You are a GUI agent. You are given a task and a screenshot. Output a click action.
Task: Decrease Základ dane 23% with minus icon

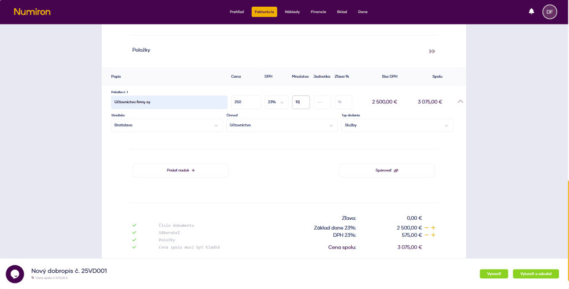(x=426, y=228)
